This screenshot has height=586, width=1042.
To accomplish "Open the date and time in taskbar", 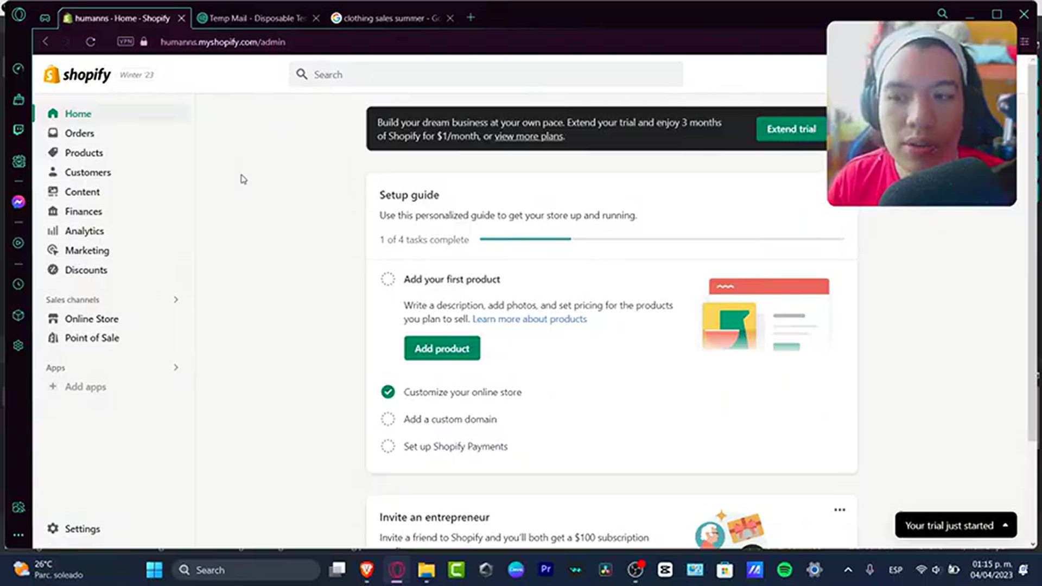I will point(991,570).
